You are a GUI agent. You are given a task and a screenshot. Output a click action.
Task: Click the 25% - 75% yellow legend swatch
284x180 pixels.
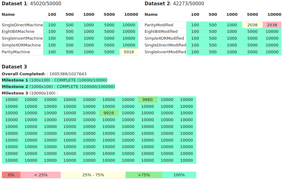tap(93, 175)
